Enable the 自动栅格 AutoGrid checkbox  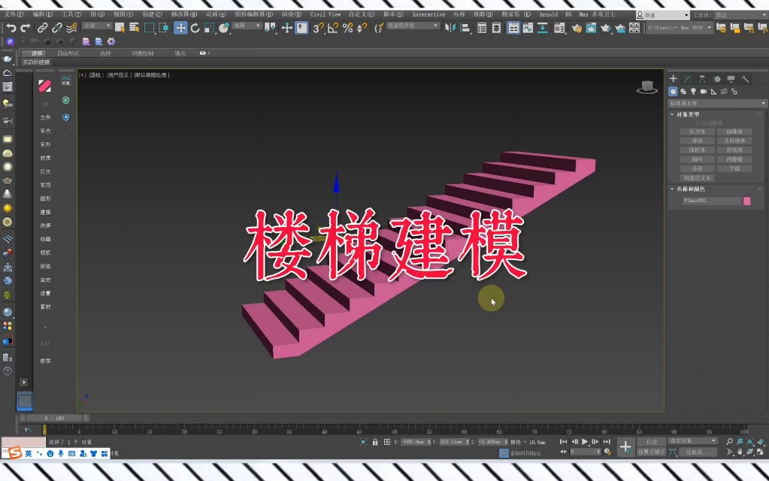coord(696,123)
